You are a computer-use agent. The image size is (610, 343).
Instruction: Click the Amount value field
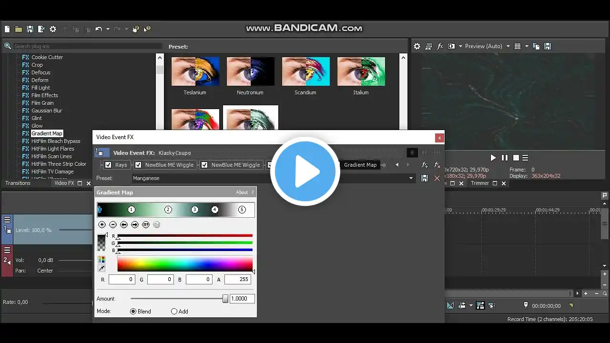[242, 299]
